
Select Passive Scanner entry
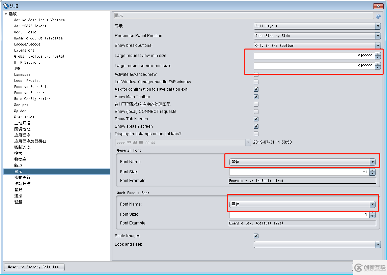coord(29,93)
